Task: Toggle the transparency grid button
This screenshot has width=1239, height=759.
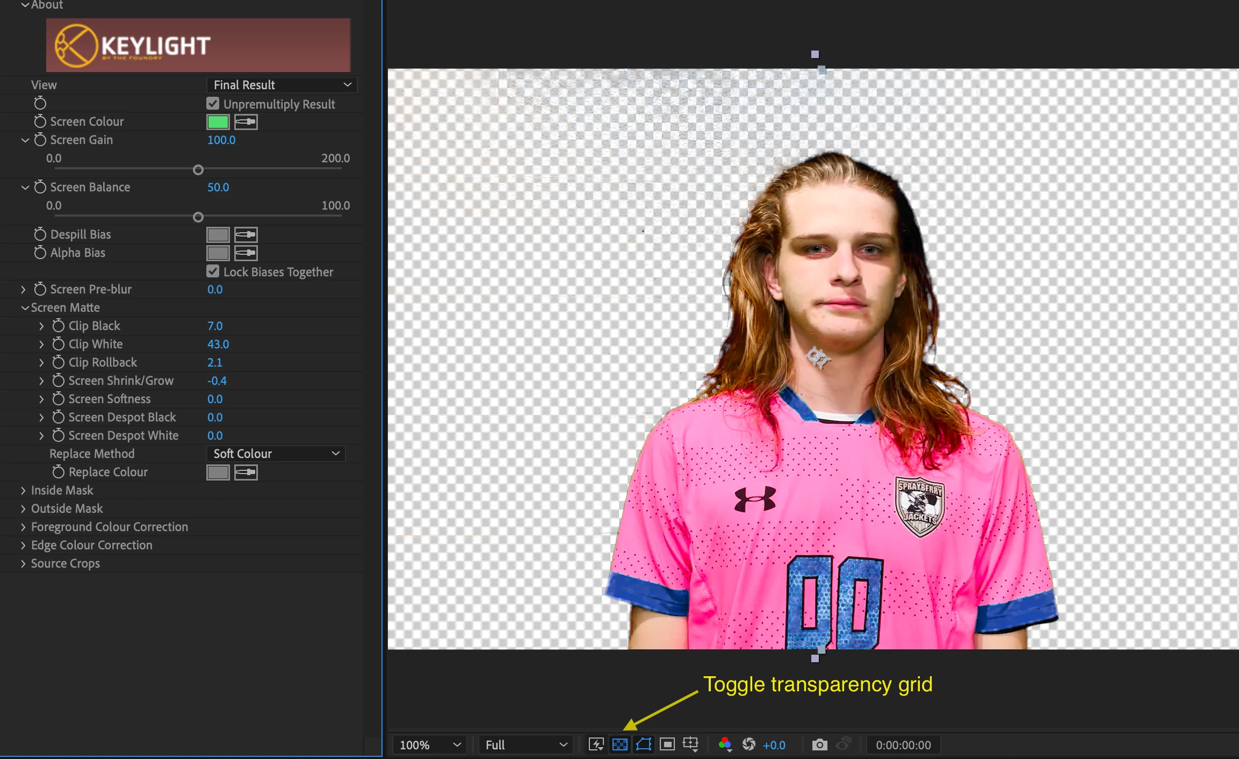Action: pyautogui.click(x=619, y=744)
